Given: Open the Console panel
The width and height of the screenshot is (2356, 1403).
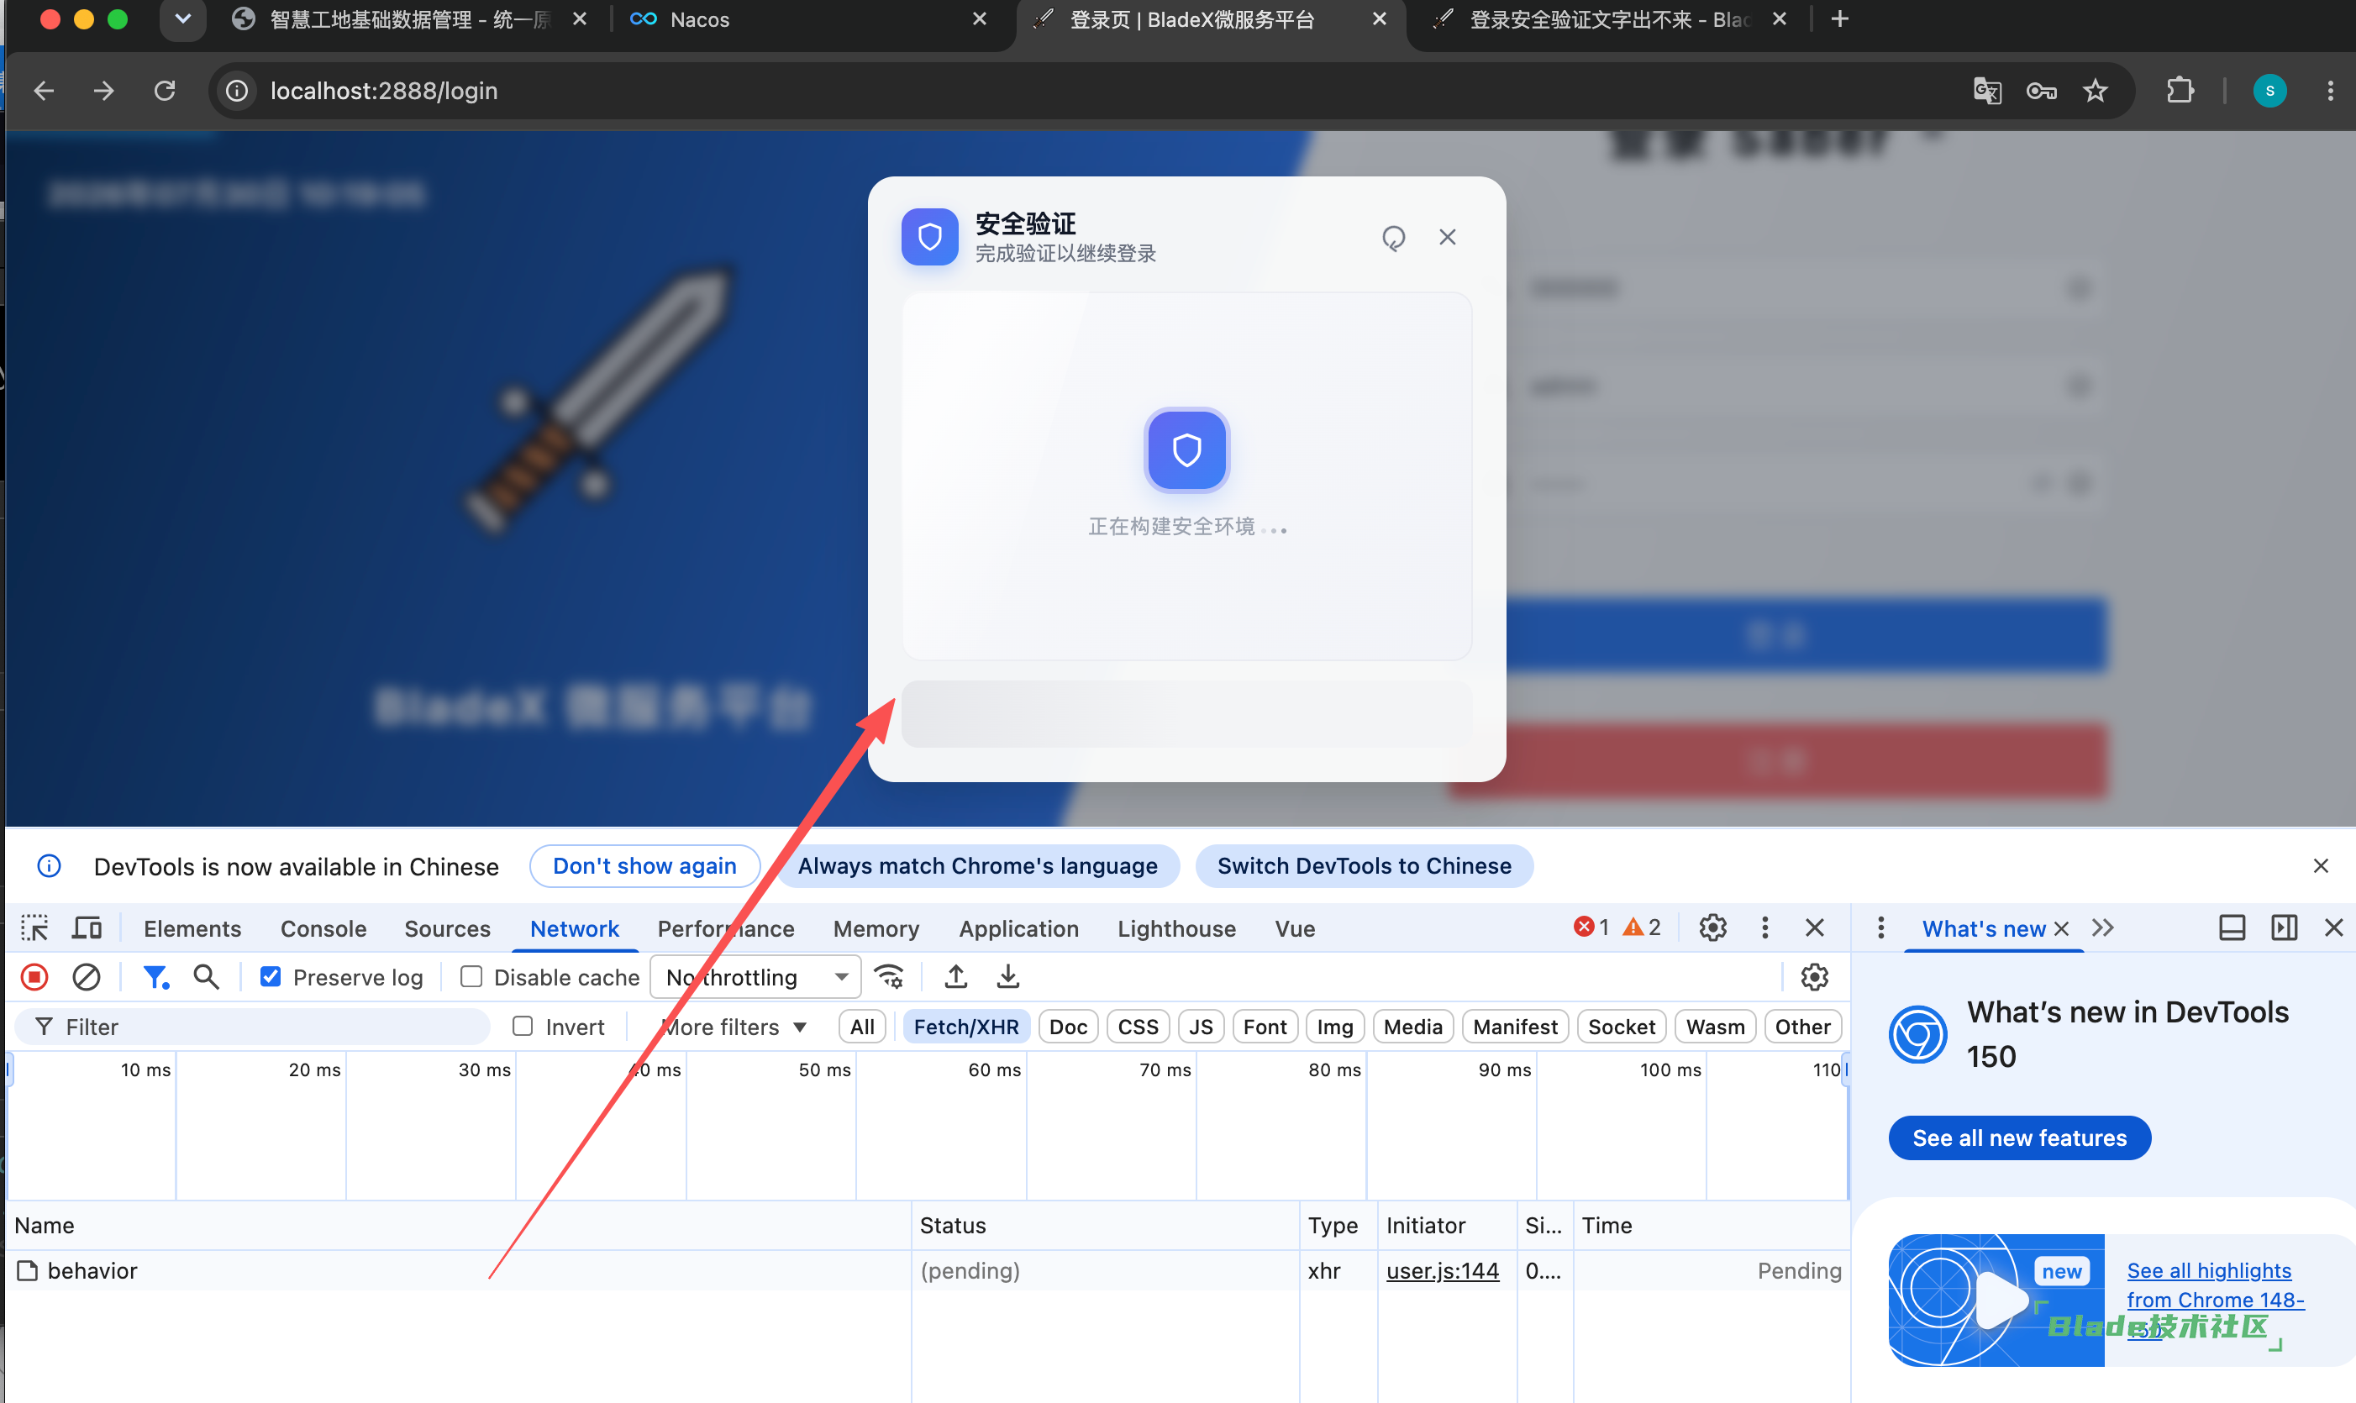Looking at the screenshot, I should click(x=323, y=928).
